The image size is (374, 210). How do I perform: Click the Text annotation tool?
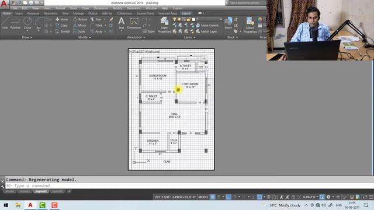[x=122, y=23]
